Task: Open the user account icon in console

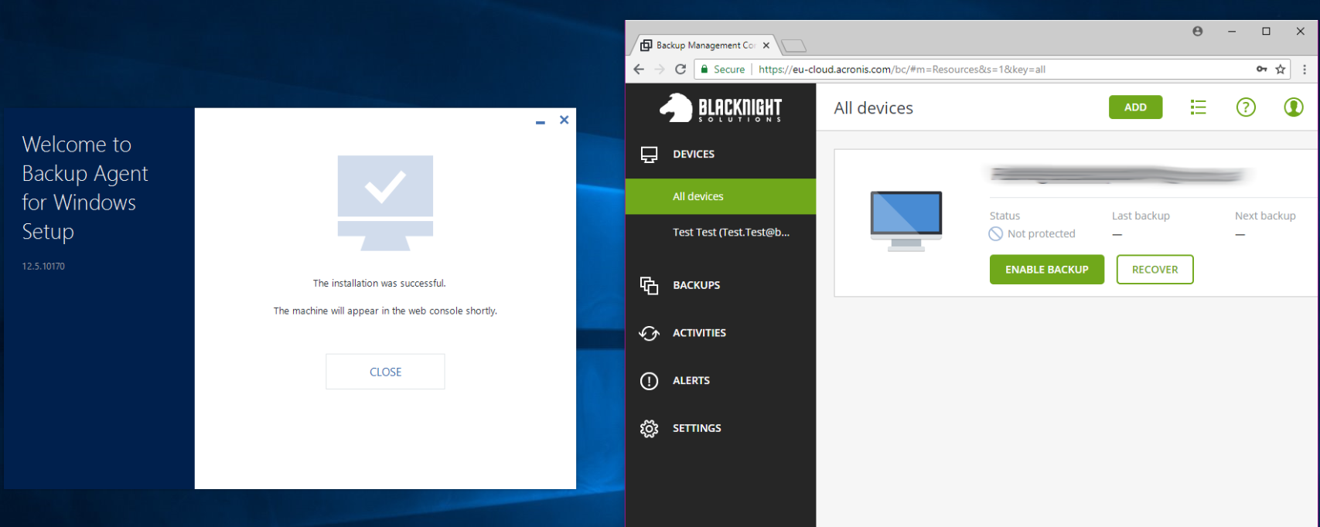Action: tap(1294, 107)
